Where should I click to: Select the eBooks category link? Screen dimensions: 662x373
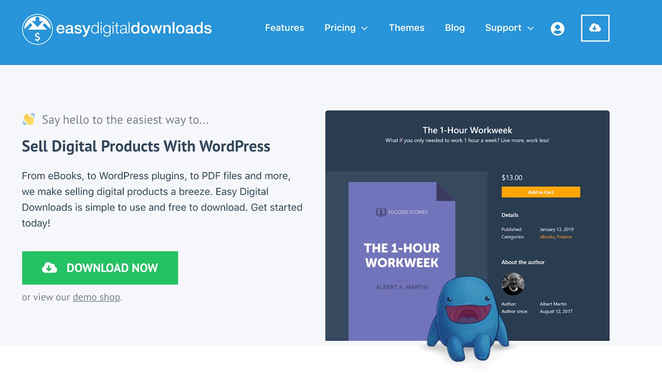[547, 237]
